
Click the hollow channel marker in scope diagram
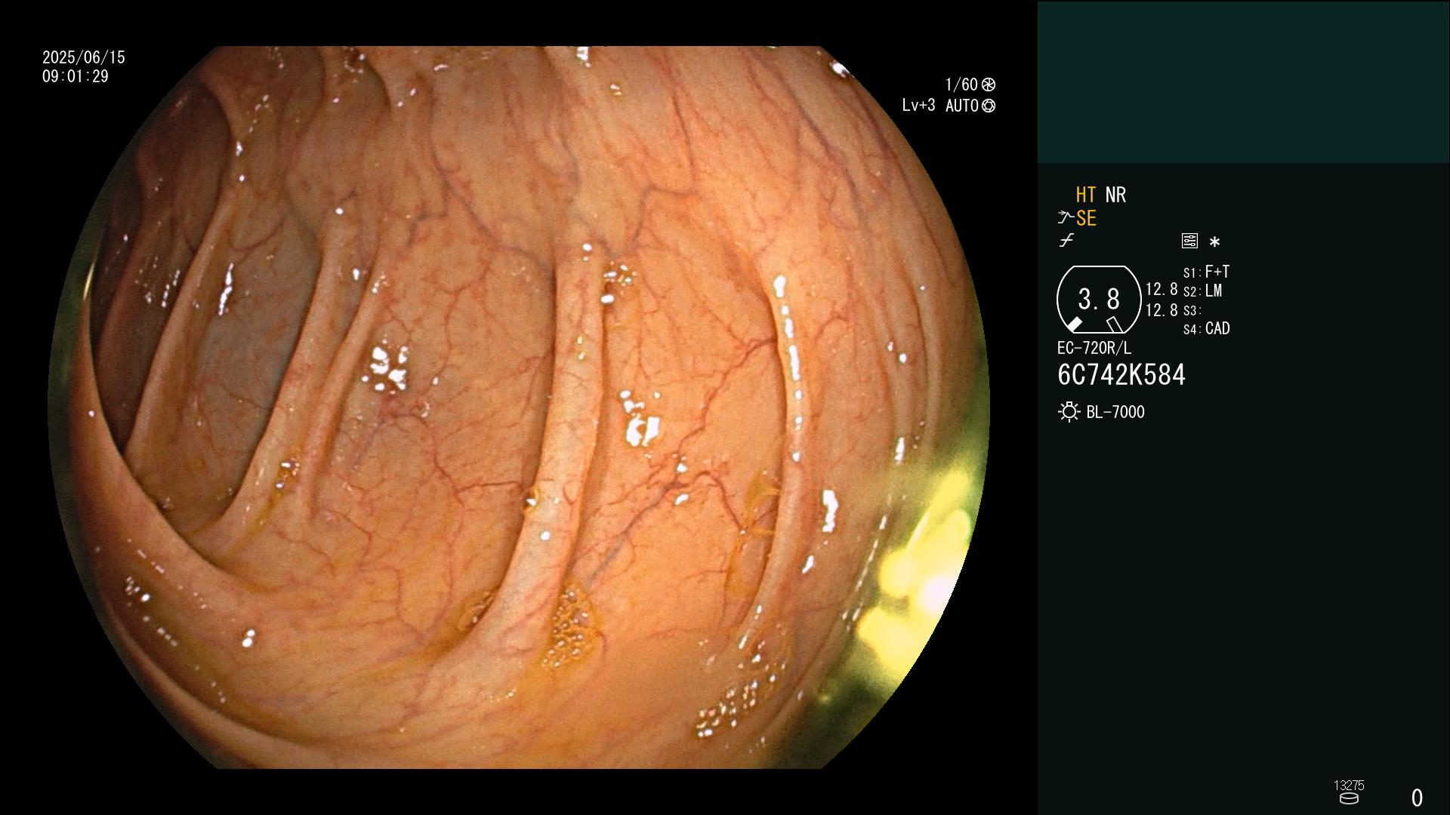tap(1114, 324)
